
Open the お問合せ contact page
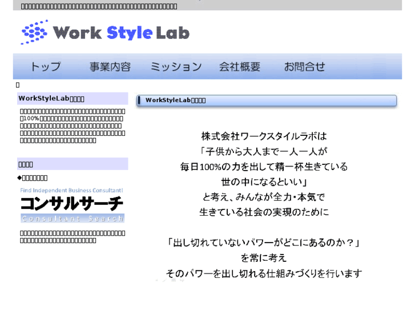(x=305, y=67)
